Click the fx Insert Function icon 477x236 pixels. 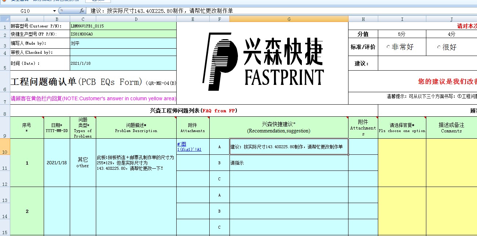click(x=82, y=11)
